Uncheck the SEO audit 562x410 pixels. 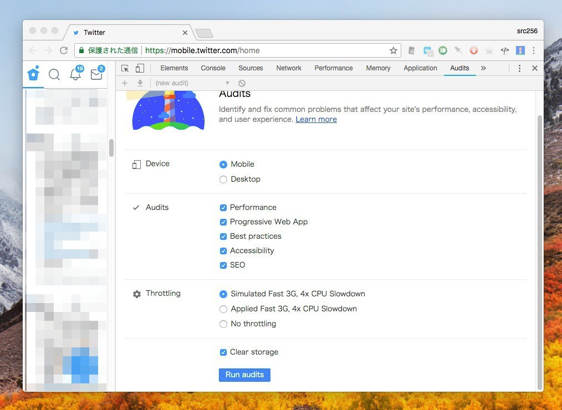click(223, 265)
